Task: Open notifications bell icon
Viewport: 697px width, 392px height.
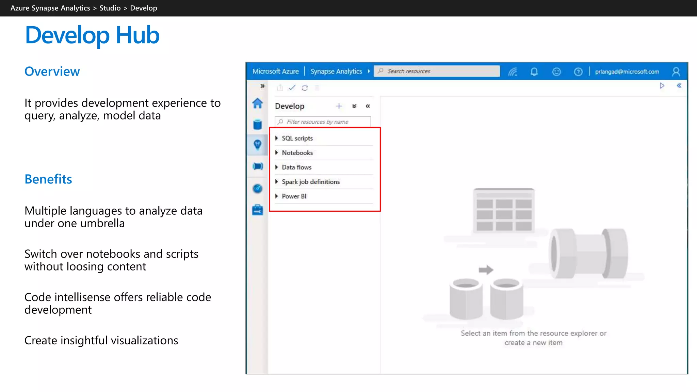Action: point(534,72)
